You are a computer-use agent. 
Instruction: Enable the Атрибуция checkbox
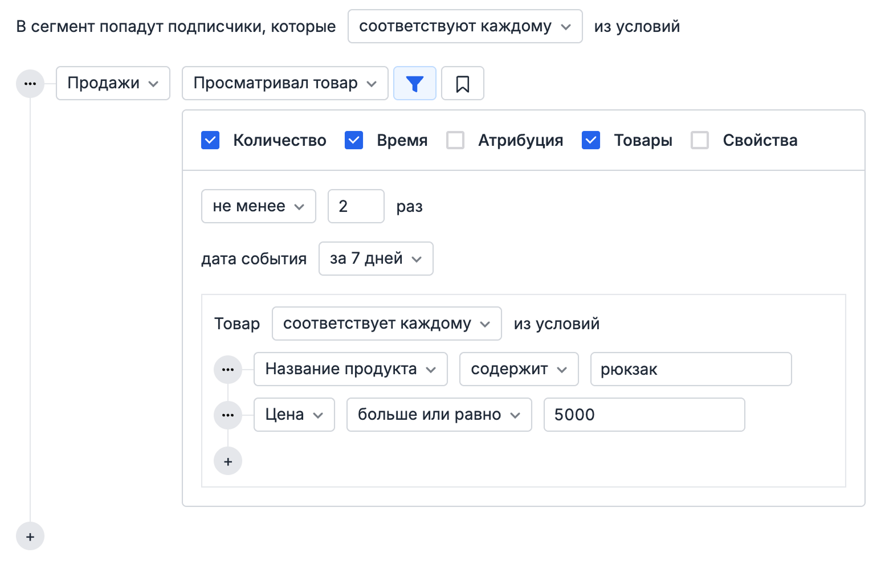click(455, 140)
